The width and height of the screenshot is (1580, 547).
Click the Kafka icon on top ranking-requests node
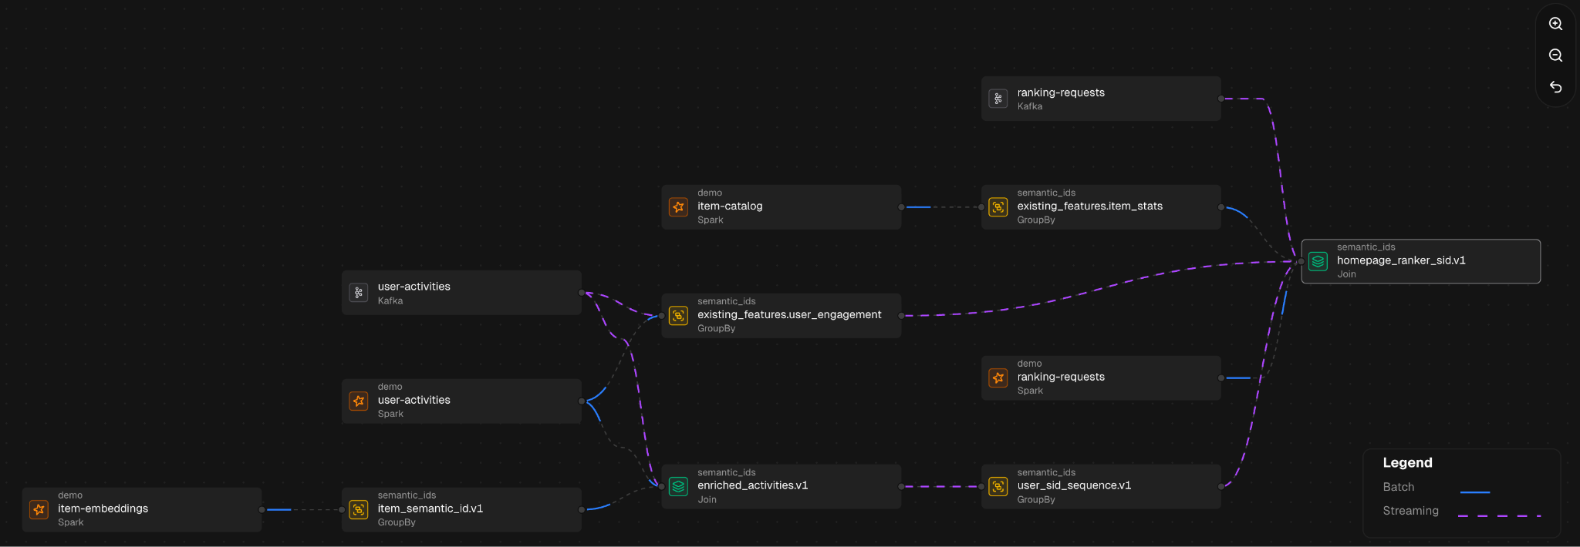click(998, 99)
